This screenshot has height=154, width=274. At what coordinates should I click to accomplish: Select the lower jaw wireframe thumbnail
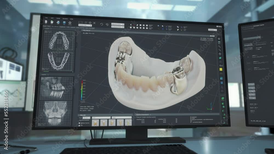[x=58, y=61]
